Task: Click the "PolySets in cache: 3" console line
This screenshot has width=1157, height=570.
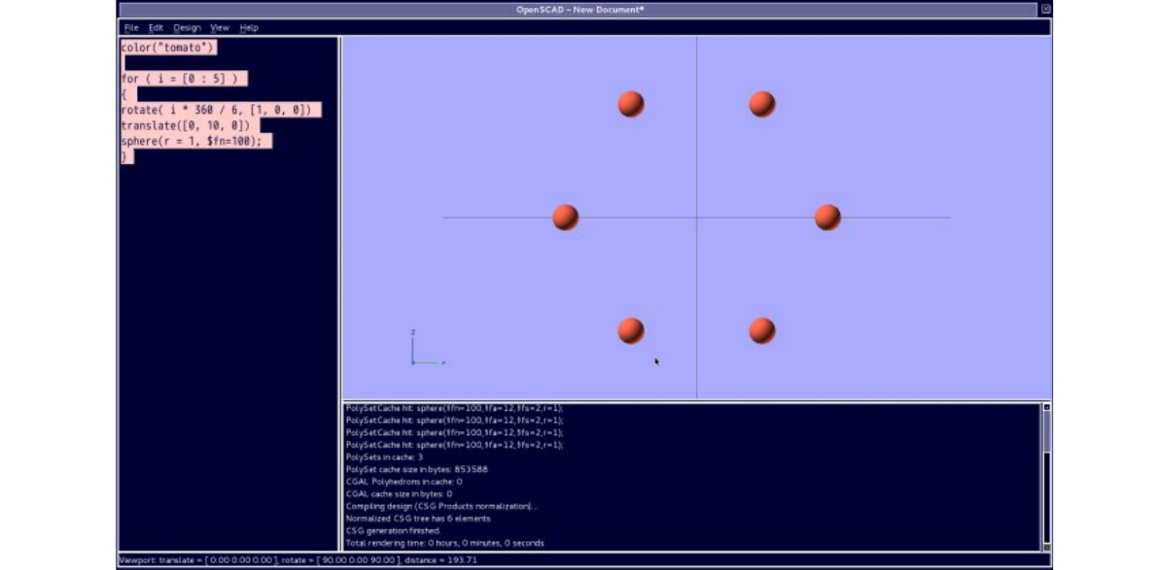Action: 384,457
